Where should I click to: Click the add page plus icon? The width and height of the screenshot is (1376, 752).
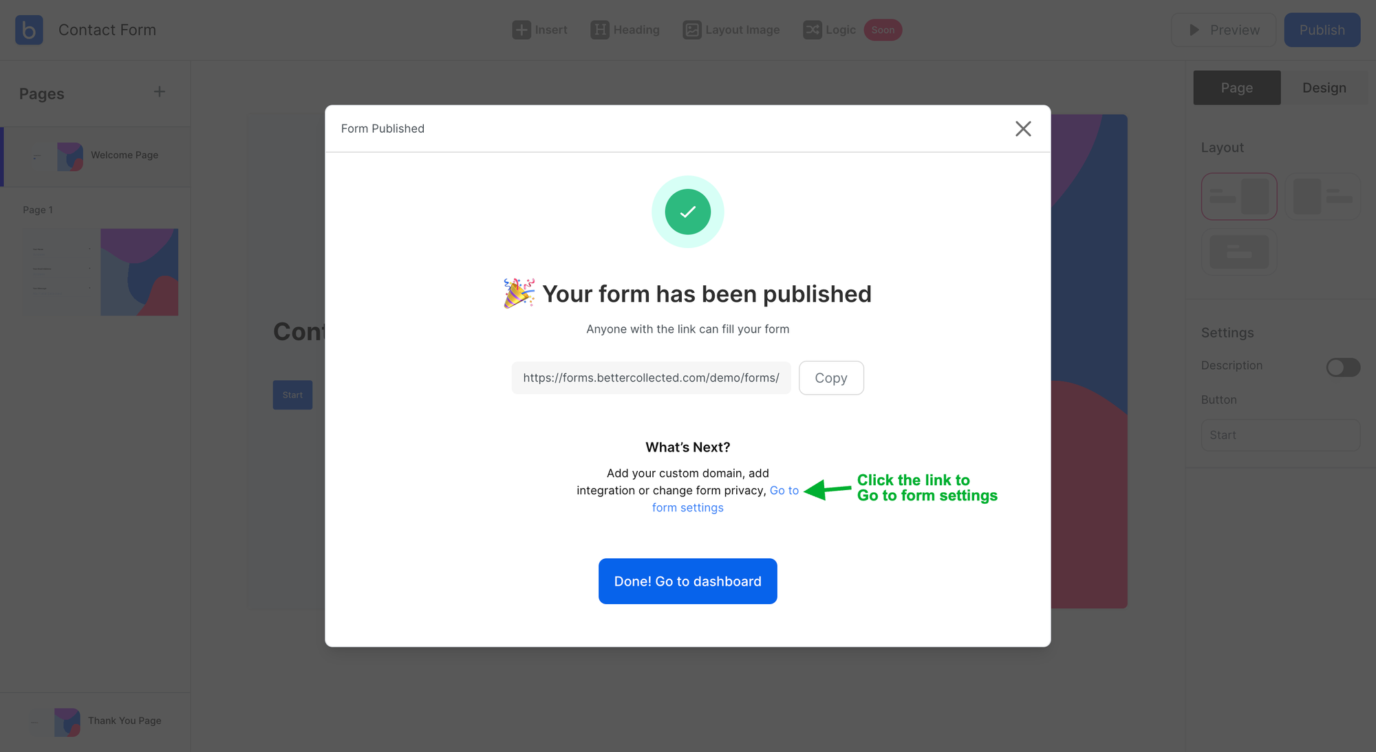pyautogui.click(x=160, y=91)
